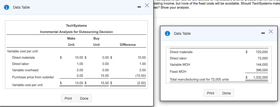Viewport: 280px width, 107px height.
Task: Select 'Variable overhead' row label
Action: coord(25,70)
